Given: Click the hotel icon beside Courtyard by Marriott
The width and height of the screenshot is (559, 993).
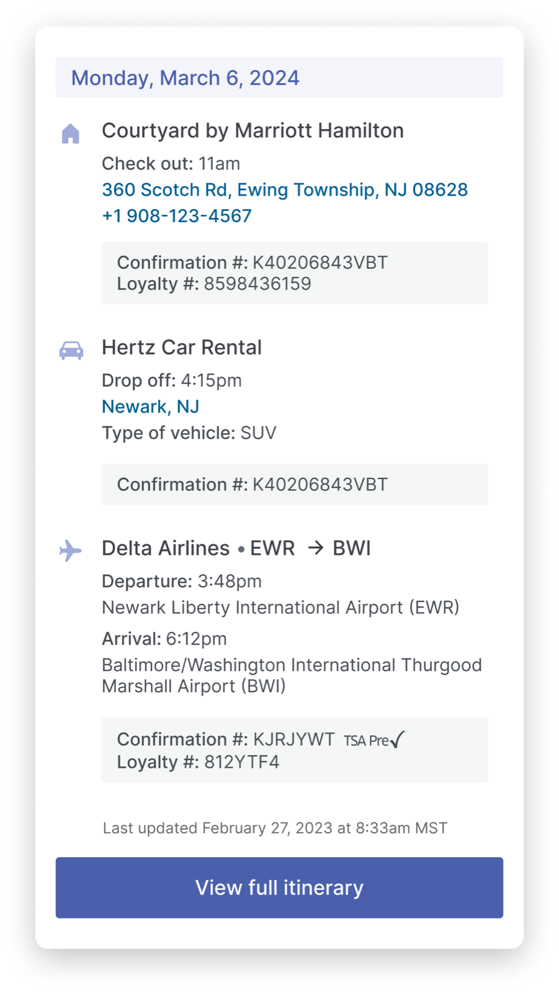Looking at the screenshot, I should (x=72, y=134).
